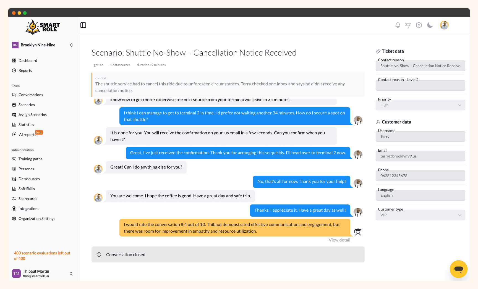Screen dimensions: 478x289
Task: Open user profile avatar in header
Action: [x=444, y=25]
